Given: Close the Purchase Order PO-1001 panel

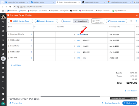Looking at the screenshot, I should (x=137, y=15).
